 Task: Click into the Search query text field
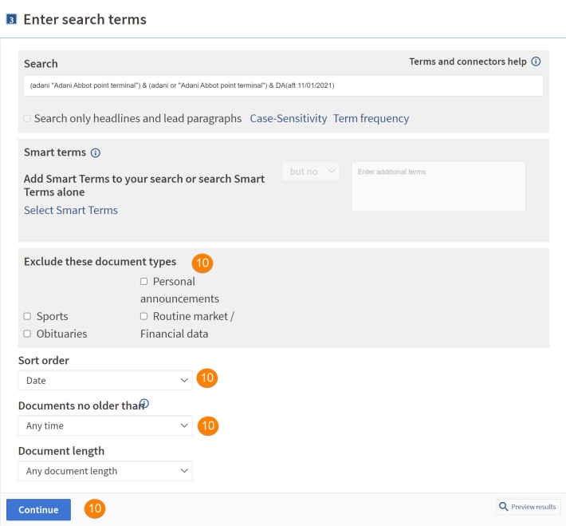click(283, 85)
